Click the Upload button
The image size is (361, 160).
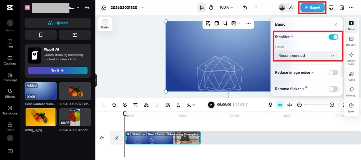pos(58,23)
